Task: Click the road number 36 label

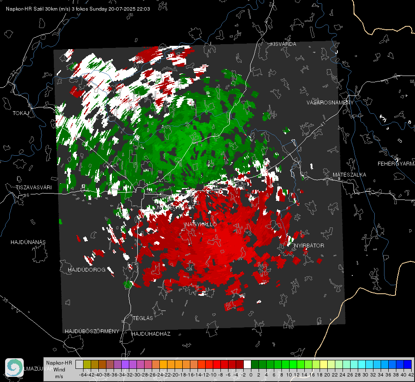Action: [26, 195]
